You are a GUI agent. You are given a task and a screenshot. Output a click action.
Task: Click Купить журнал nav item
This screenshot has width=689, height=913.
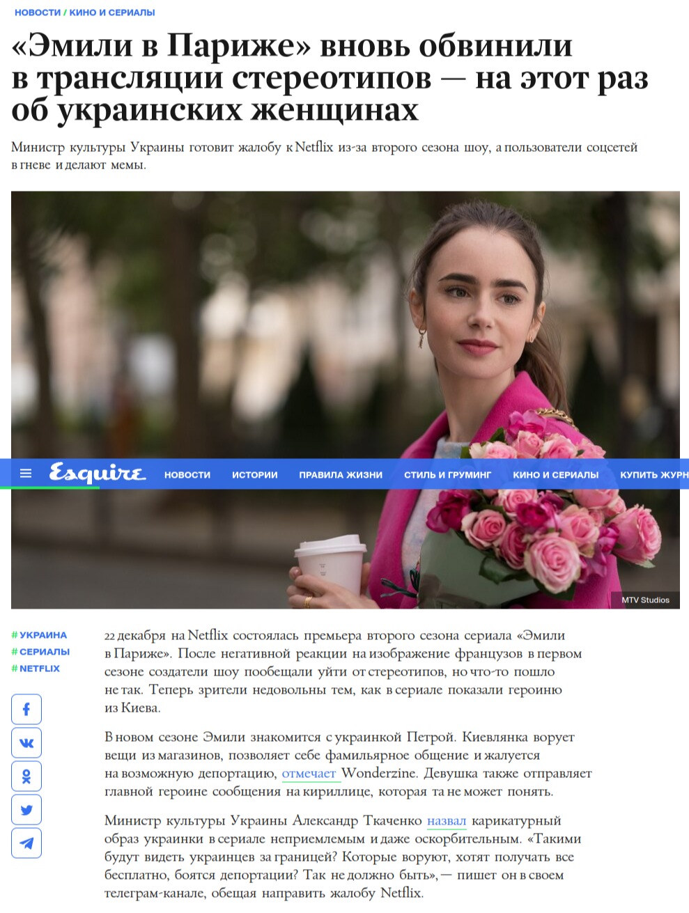654,475
